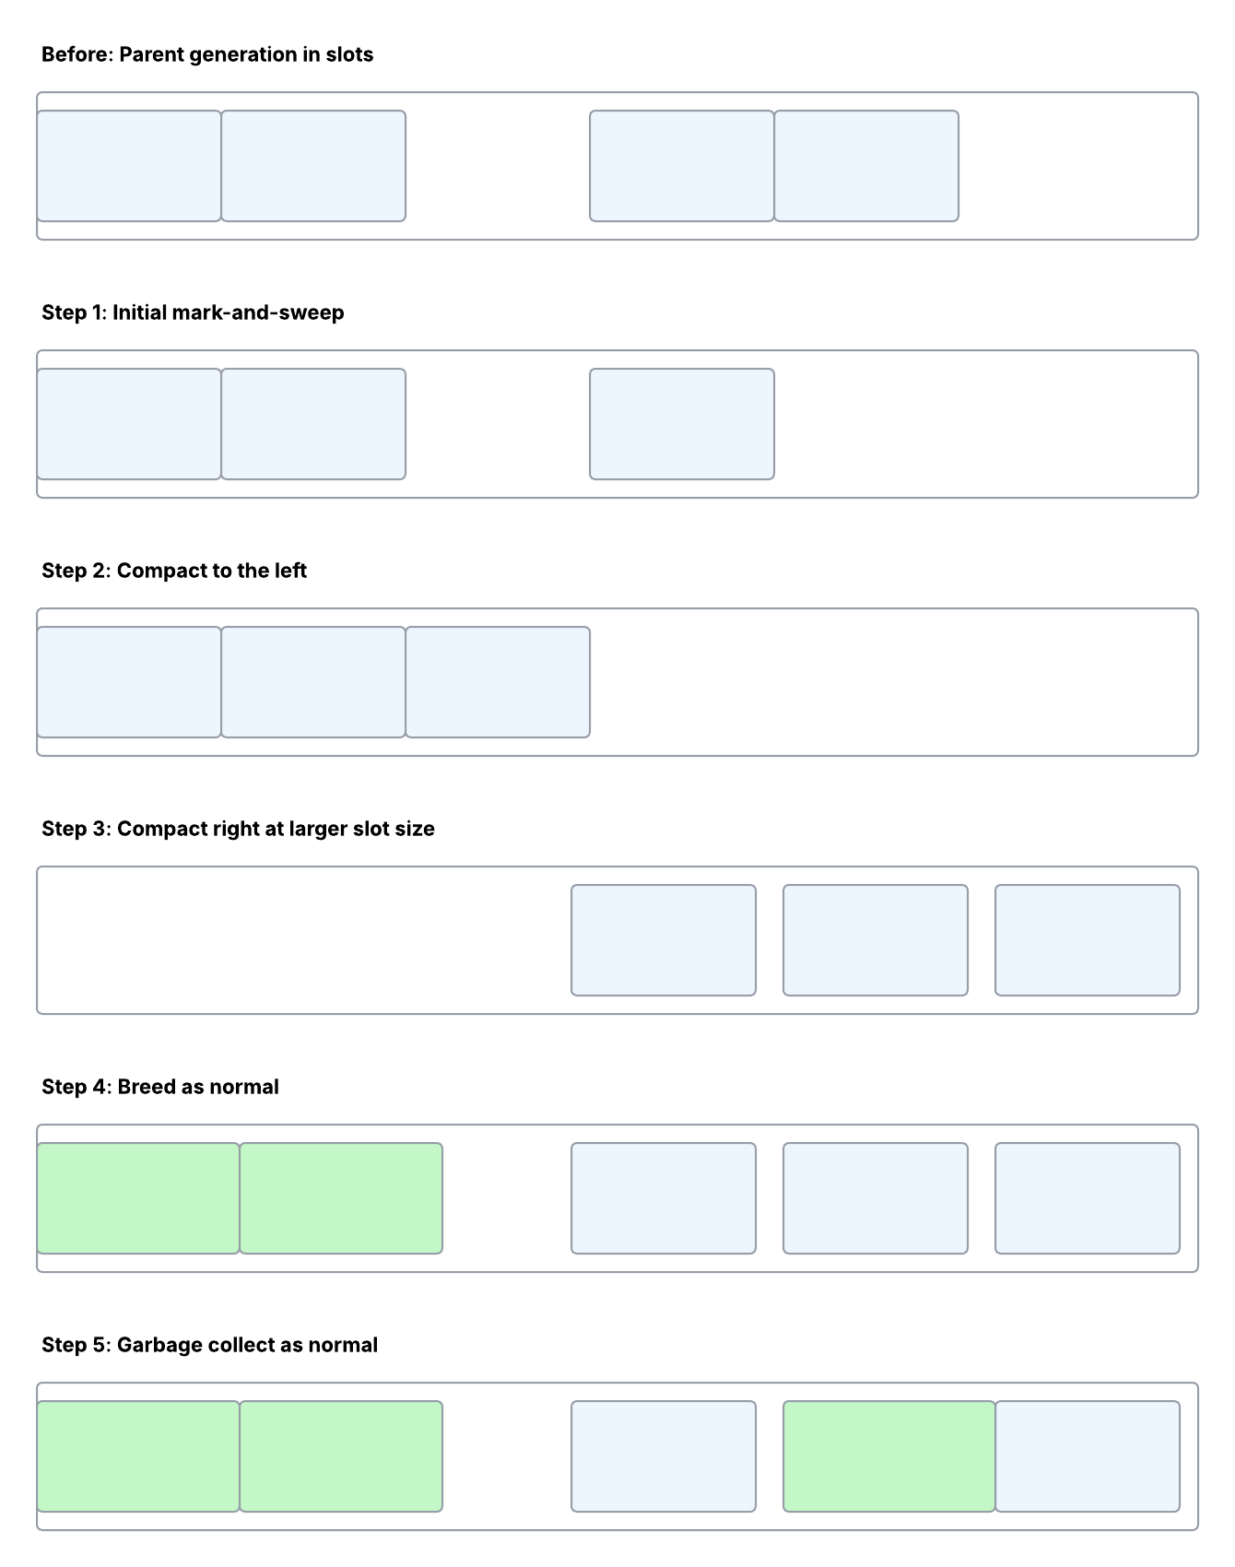Select the first slot in the Before row

click(x=129, y=166)
